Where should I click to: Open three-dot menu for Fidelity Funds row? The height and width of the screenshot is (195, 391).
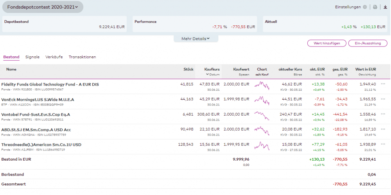tap(383, 84)
